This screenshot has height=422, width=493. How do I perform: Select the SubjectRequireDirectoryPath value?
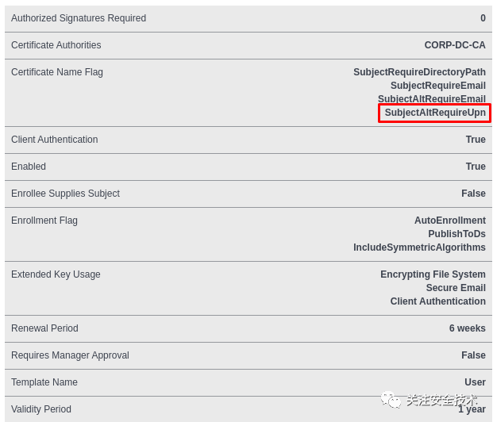click(419, 72)
